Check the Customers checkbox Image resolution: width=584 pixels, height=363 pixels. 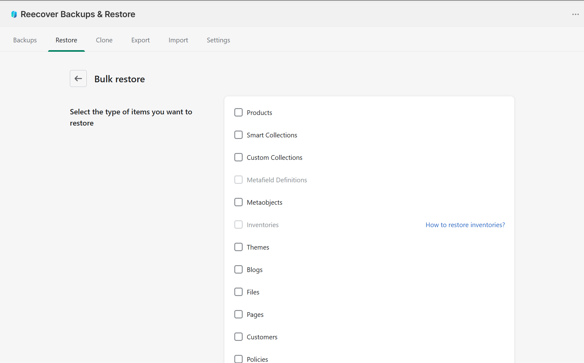pyautogui.click(x=238, y=337)
